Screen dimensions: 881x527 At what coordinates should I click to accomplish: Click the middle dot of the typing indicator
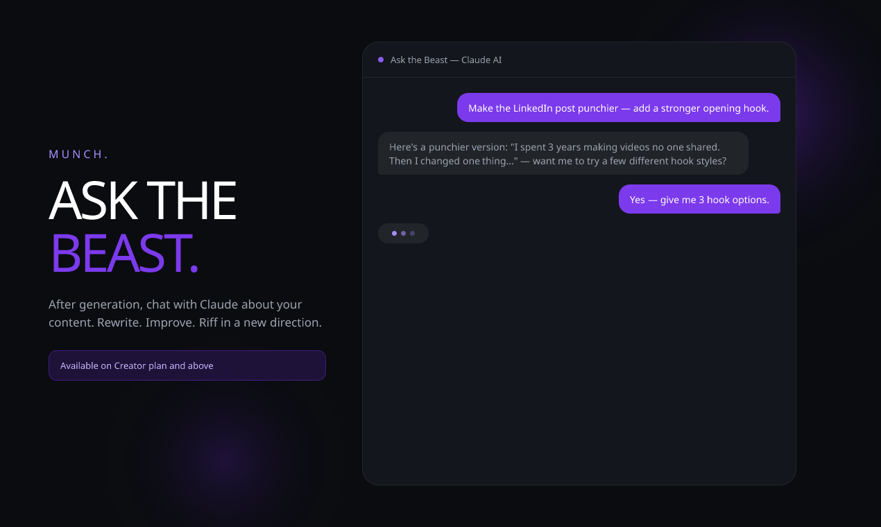coord(403,233)
